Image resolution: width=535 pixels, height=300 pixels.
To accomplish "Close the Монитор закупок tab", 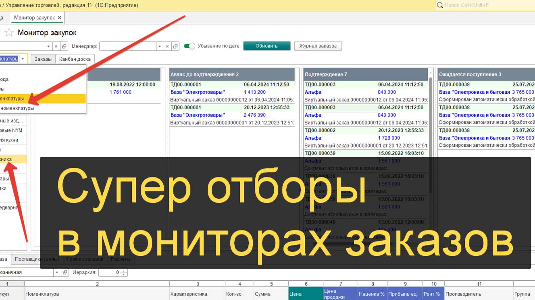I will pyautogui.click(x=60, y=18).
